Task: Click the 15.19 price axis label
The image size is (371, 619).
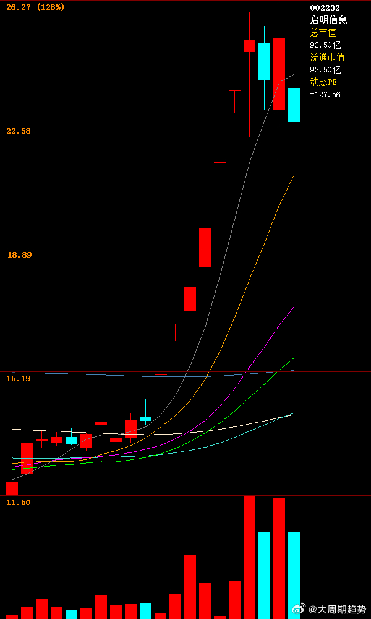Action: click(x=19, y=379)
